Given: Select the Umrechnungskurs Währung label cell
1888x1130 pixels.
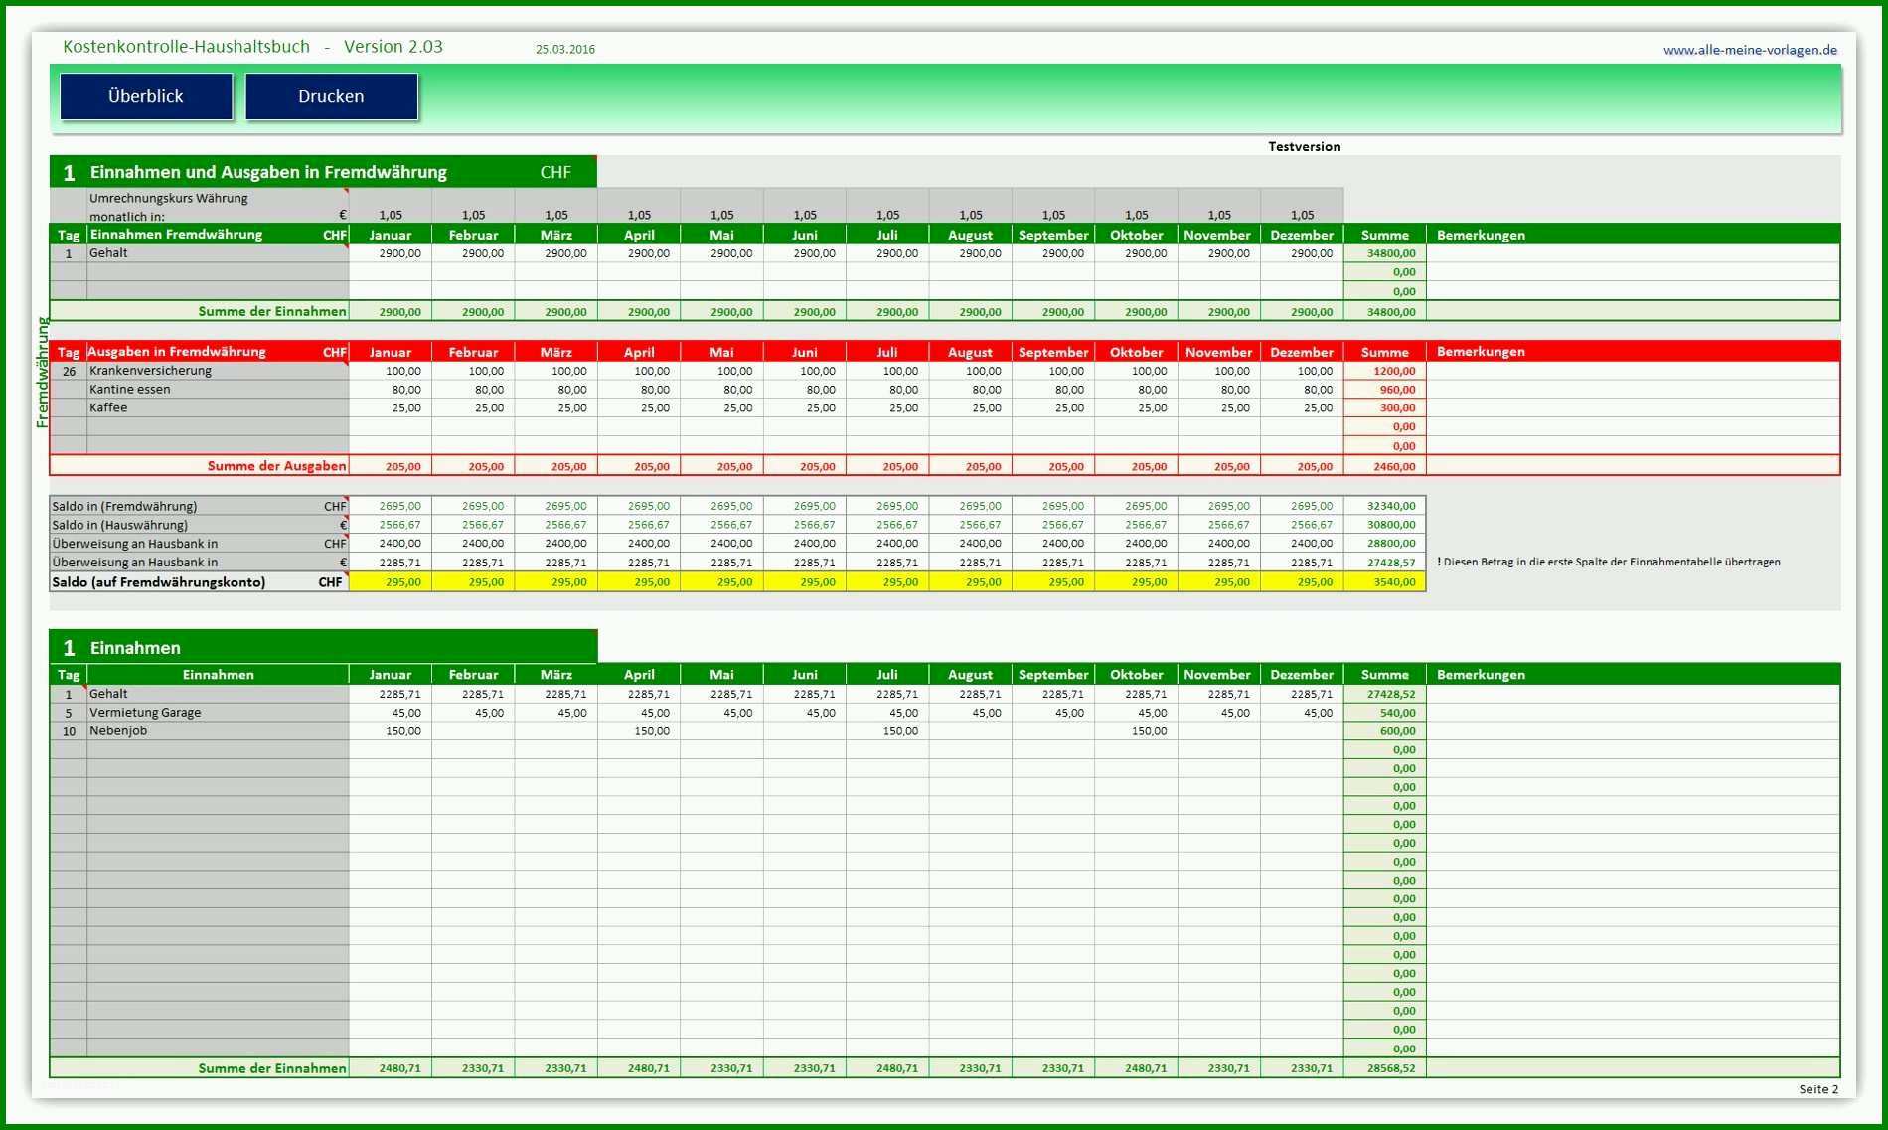Looking at the screenshot, I should 218,207.
